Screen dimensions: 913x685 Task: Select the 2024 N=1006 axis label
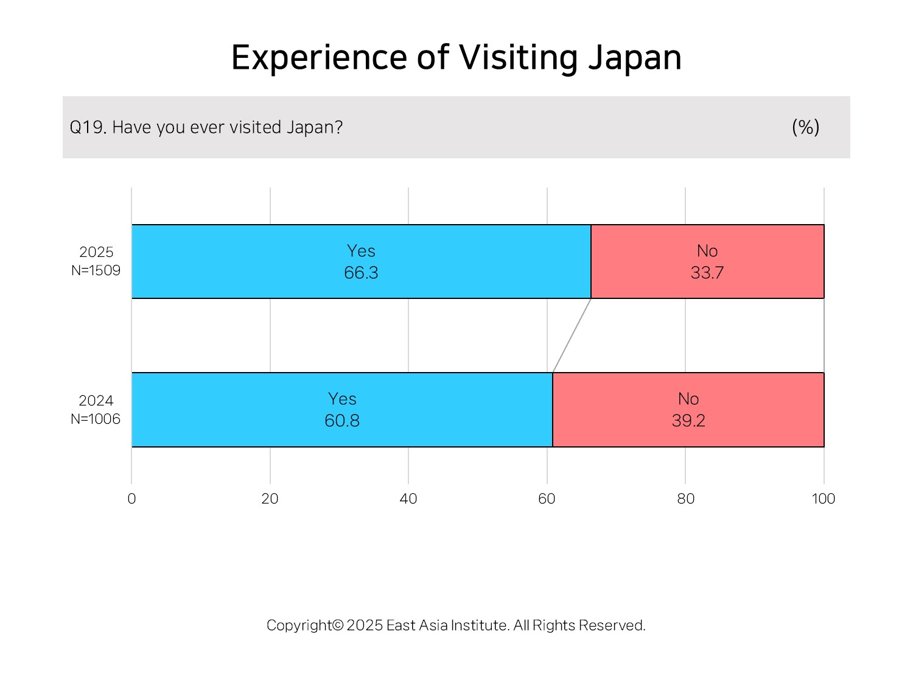pyautogui.click(x=96, y=410)
